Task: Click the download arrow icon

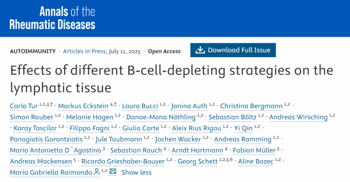Action: tap(200, 50)
